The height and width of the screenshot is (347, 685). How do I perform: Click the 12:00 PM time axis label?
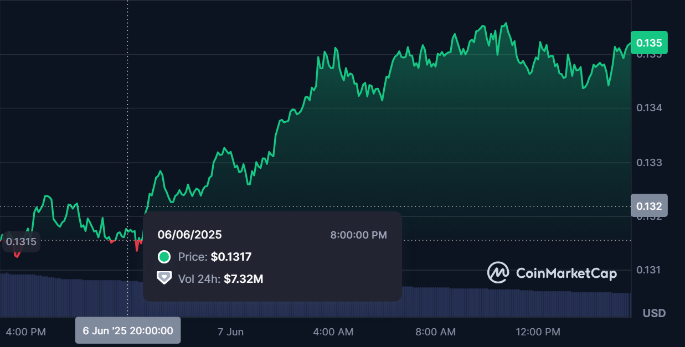point(538,332)
